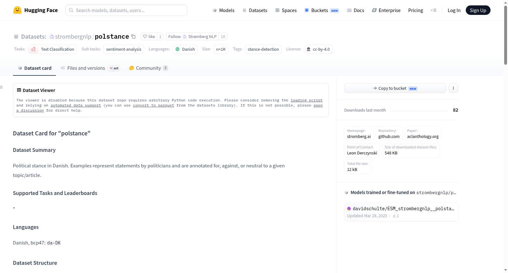
Task: Switch to the Community tab
Action: (148, 68)
